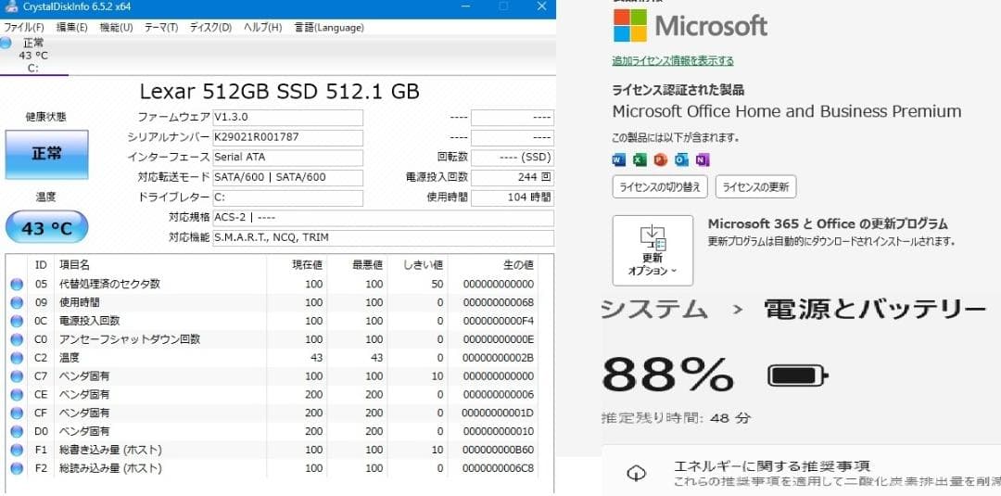Click the battery level icon
The height and width of the screenshot is (496, 1001).
(798, 375)
